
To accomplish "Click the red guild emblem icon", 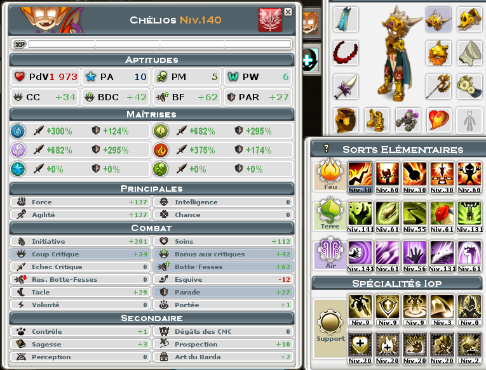I will click(270, 20).
